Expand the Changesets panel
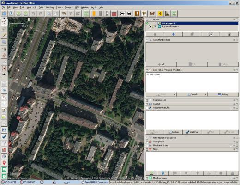 tap(147, 142)
